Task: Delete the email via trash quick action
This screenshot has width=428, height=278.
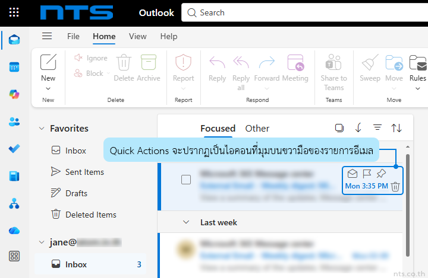Action: [395, 187]
